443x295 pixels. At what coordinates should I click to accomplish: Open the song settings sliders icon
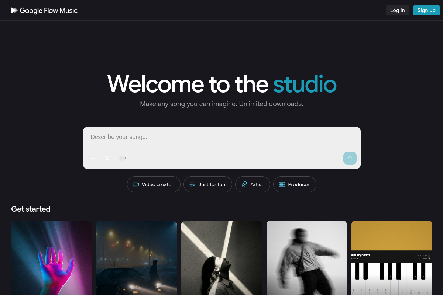(x=108, y=158)
